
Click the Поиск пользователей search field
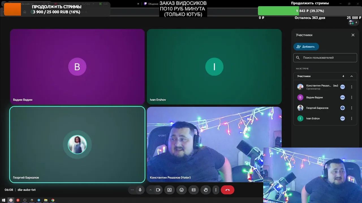(325, 58)
